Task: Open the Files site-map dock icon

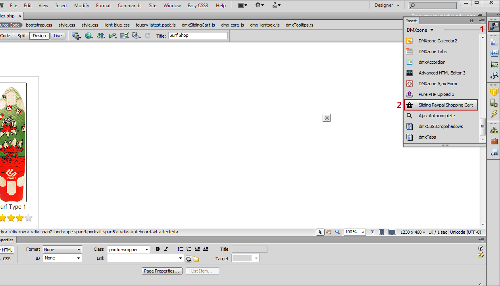Action: coord(494,130)
